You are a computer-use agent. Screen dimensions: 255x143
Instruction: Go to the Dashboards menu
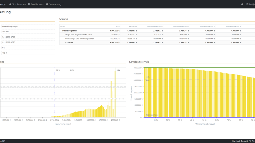click(x=37, y=4)
